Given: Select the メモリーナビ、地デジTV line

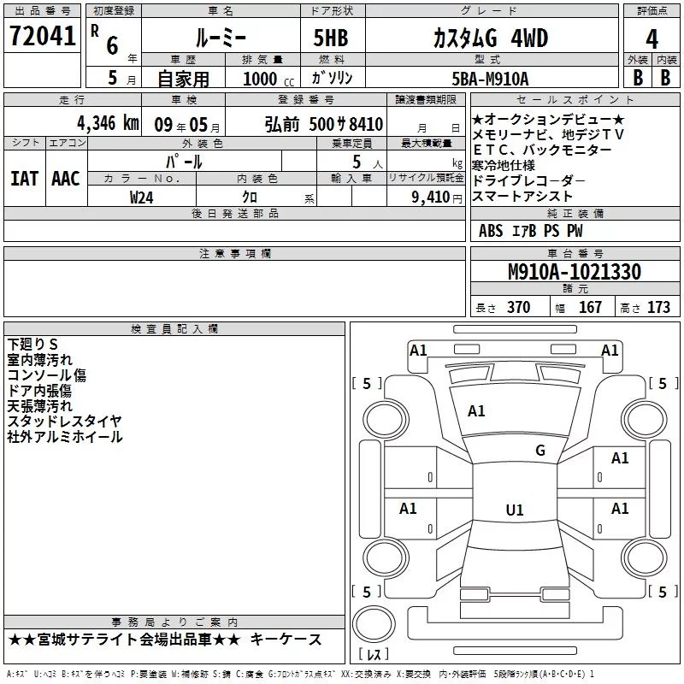Looking at the screenshot, I should point(548,134).
